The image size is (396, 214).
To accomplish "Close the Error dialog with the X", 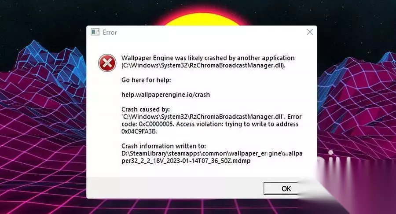I will pyautogui.click(x=310, y=32).
